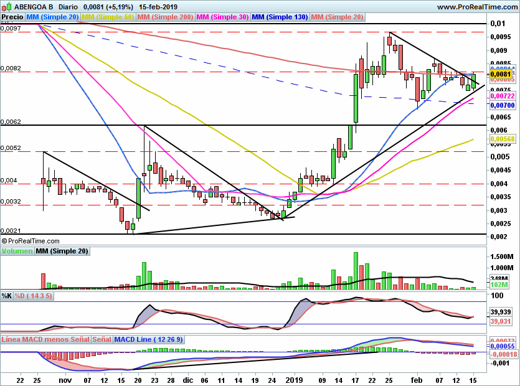Open the MM (Simple 30) indicator label

pos(222,17)
